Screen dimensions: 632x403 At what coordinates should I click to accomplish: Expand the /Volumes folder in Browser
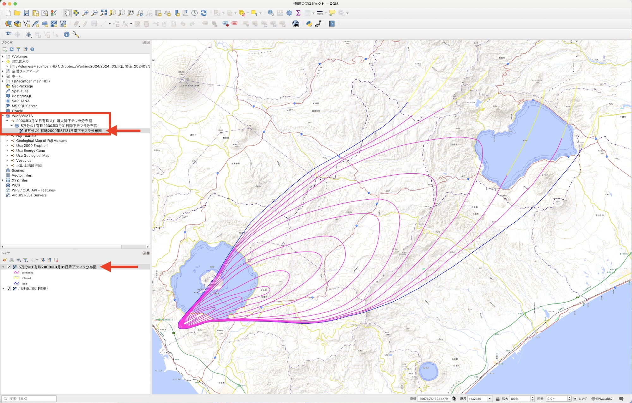pyautogui.click(x=3, y=57)
